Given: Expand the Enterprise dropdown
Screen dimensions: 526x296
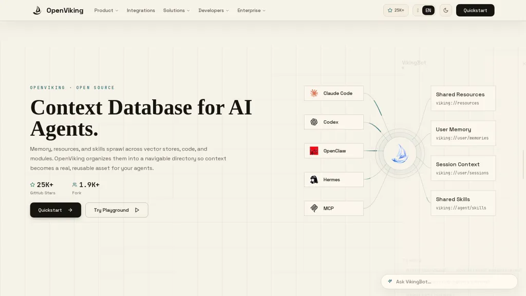Looking at the screenshot, I should point(251,10).
